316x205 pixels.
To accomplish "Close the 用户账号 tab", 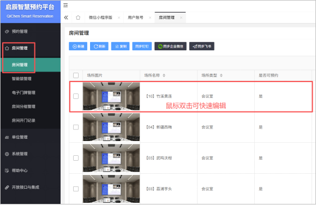I will (150, 17).
